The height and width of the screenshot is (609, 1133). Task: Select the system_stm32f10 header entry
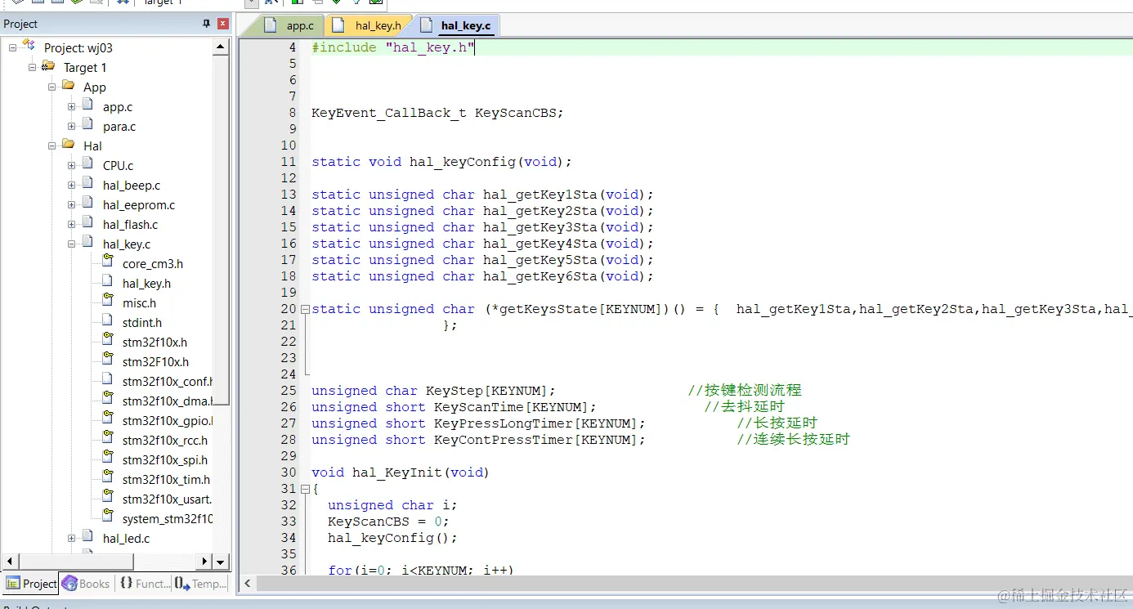(x=168, y=518)
